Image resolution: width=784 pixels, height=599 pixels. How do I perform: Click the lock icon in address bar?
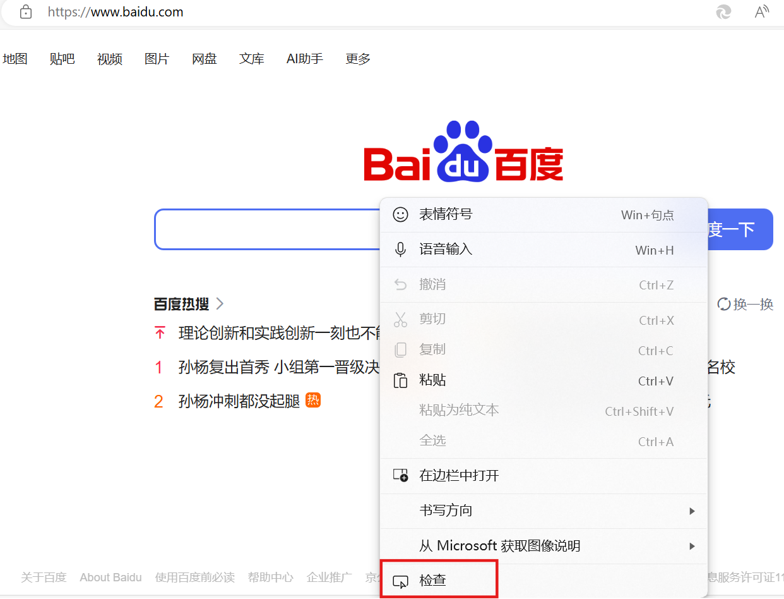(26, 12)
